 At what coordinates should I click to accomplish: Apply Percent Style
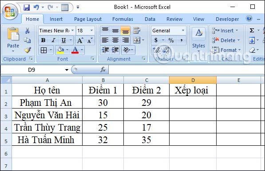click(171, 40)
